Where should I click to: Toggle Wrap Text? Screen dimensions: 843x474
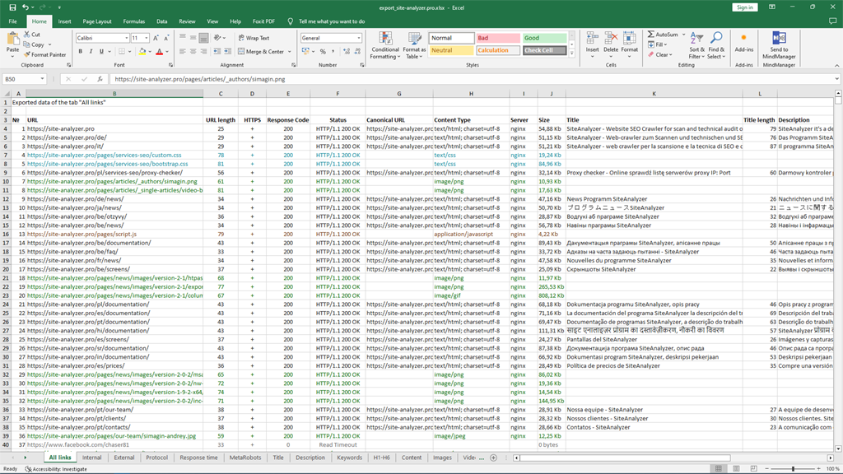(254, 38)
